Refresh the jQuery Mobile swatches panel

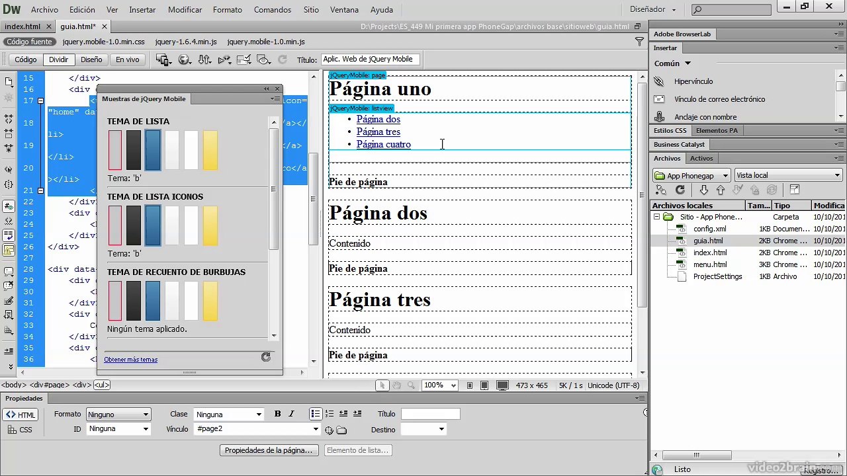(x=265, y=357)
